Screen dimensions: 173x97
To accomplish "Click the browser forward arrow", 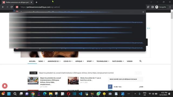I will (7, 7).
